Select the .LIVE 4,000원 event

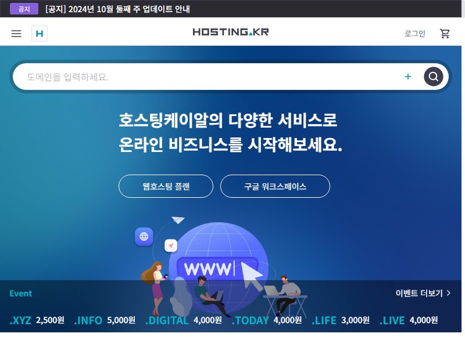click(x=409, y=320)
